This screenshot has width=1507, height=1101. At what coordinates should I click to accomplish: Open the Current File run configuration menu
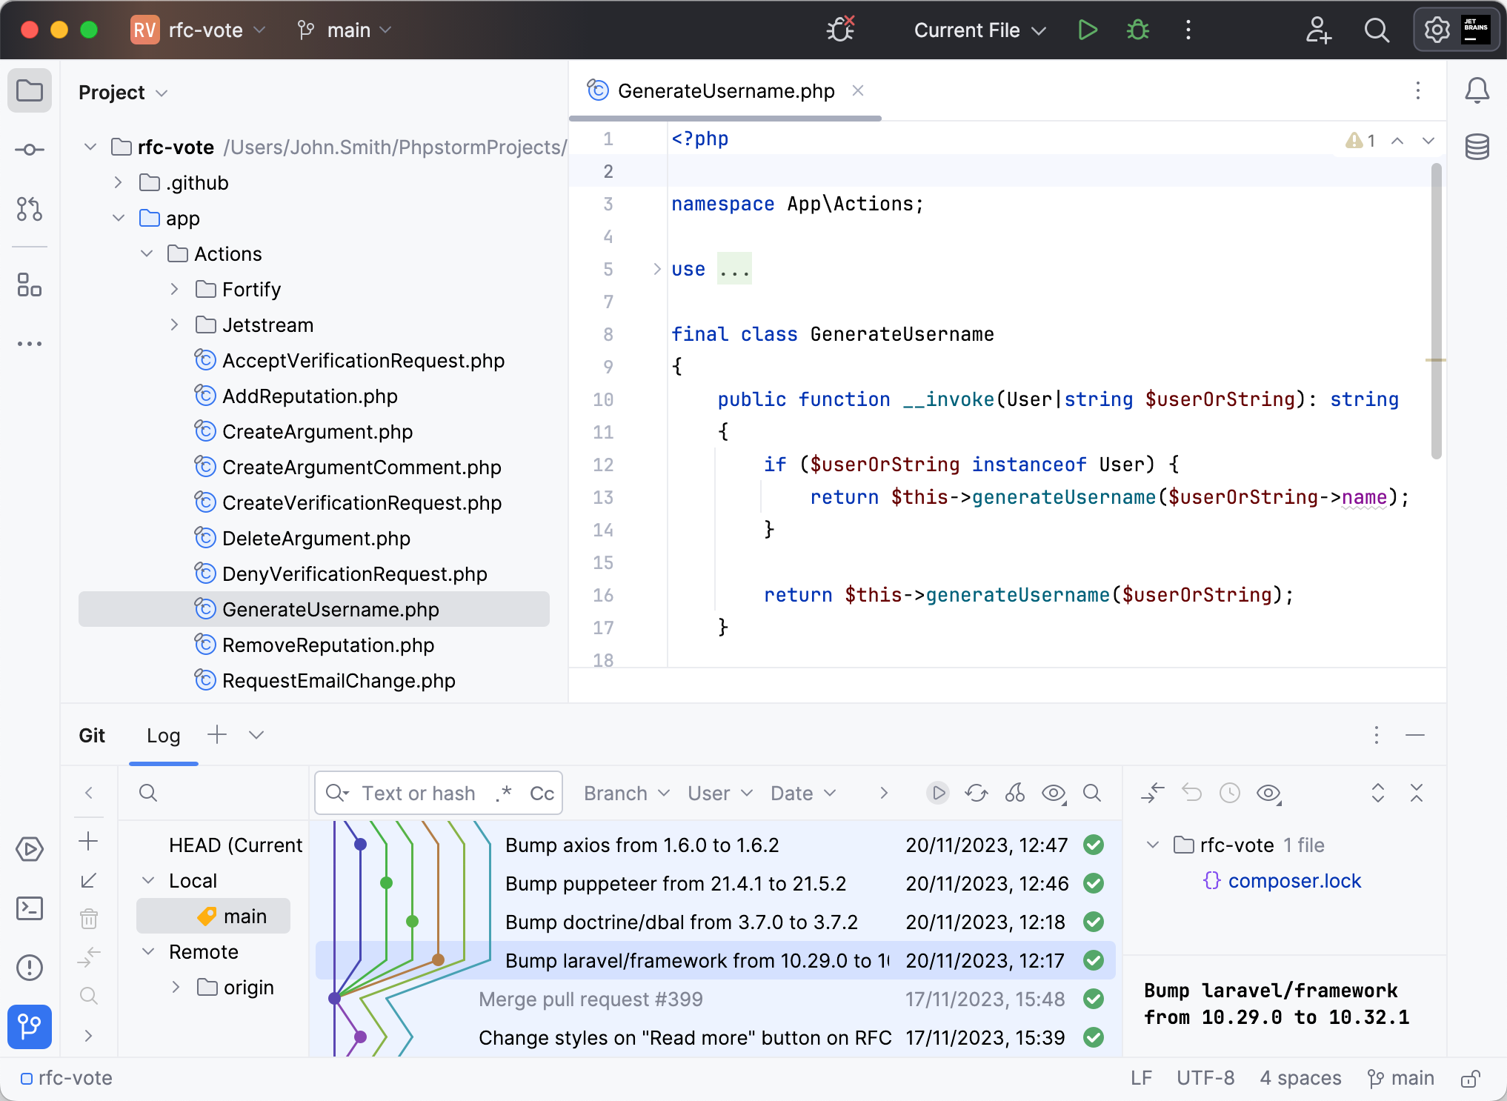pyautogui.click(x=979, y=30)
